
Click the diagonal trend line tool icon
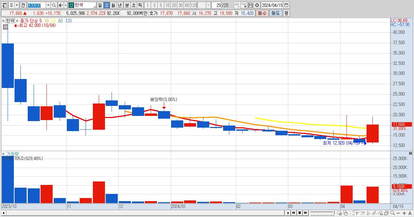tap(375, 213)
